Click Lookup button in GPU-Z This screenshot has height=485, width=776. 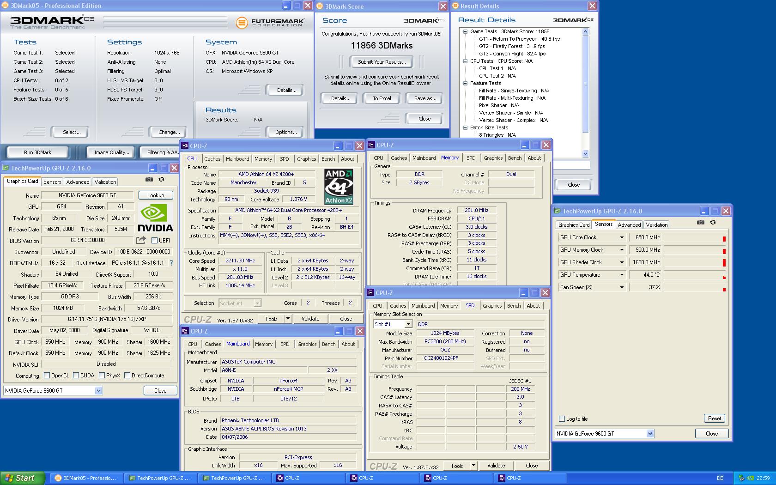pos(156,195)
